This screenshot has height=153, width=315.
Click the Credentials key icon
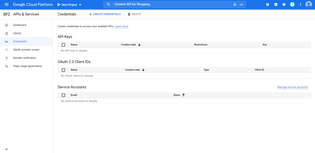pyautogui.click(x=6, y=42)
